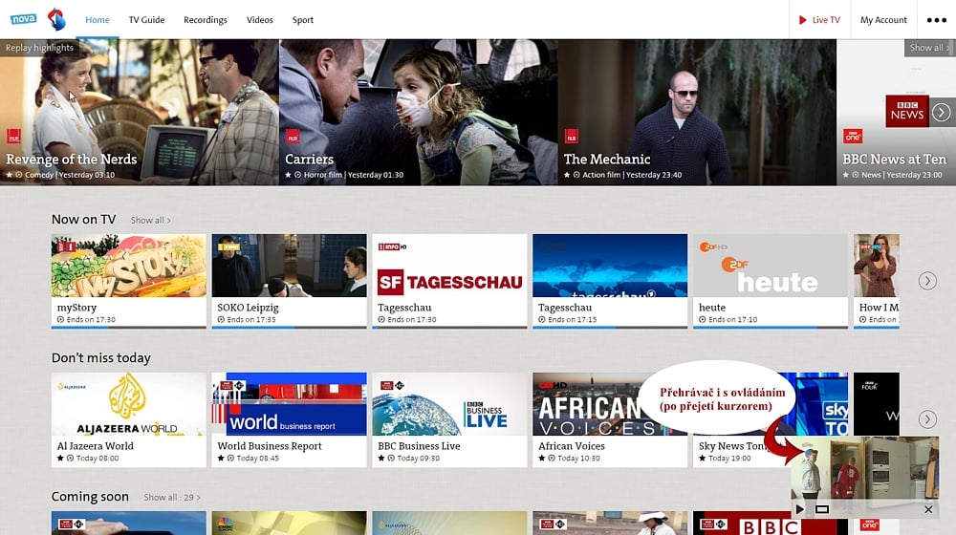Open the World Business Report thumbnail

[289, 404]
